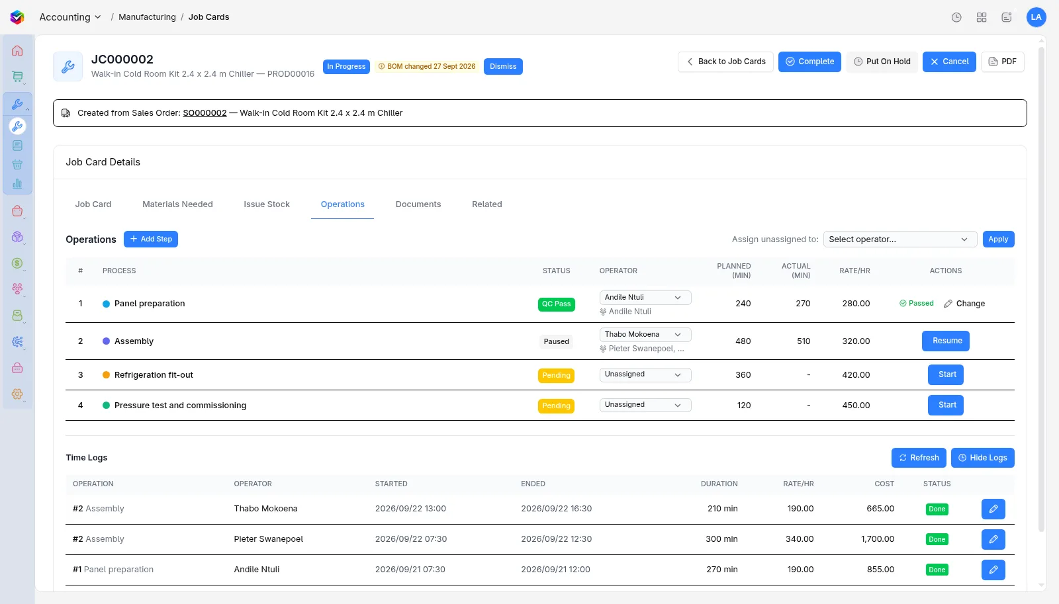This screenshot has width=1059, height=604.
Task: Follow the SO000002 sales order link
Action: 205,113
